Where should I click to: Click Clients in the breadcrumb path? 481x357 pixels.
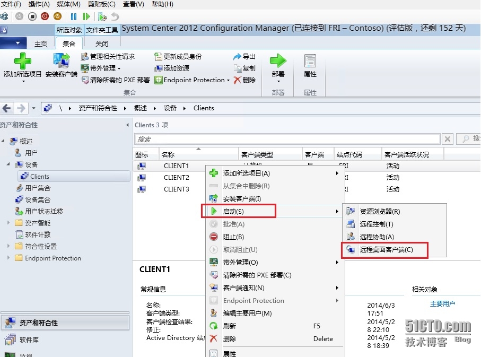click(204, 108)
